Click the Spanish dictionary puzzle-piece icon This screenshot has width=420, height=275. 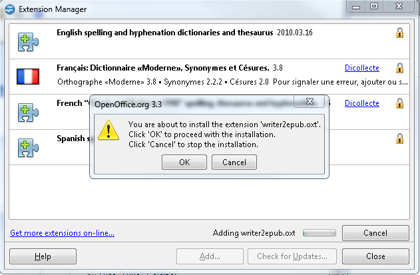click(28, 148)
